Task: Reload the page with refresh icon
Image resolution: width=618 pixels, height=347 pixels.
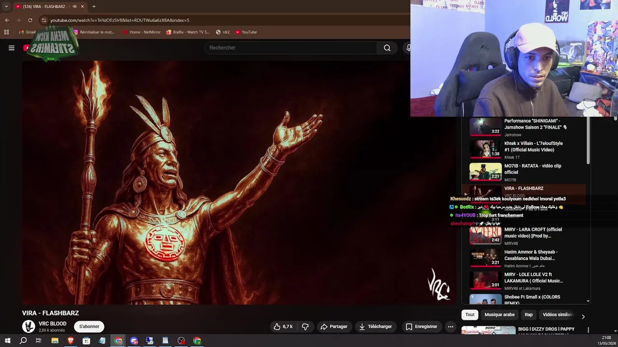Action: tap(30, 20)
